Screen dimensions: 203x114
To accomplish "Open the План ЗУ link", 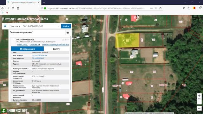I will (23, 44).
